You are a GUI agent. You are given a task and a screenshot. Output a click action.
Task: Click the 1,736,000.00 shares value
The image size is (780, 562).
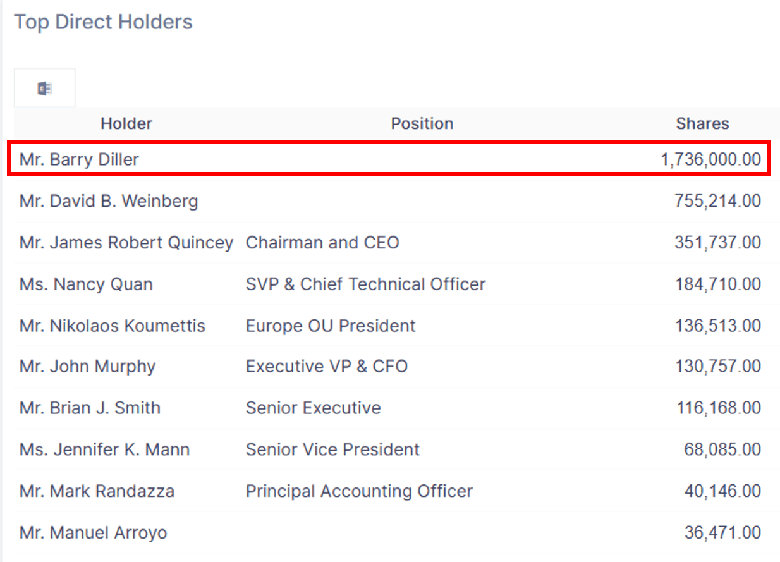(711, 159)
